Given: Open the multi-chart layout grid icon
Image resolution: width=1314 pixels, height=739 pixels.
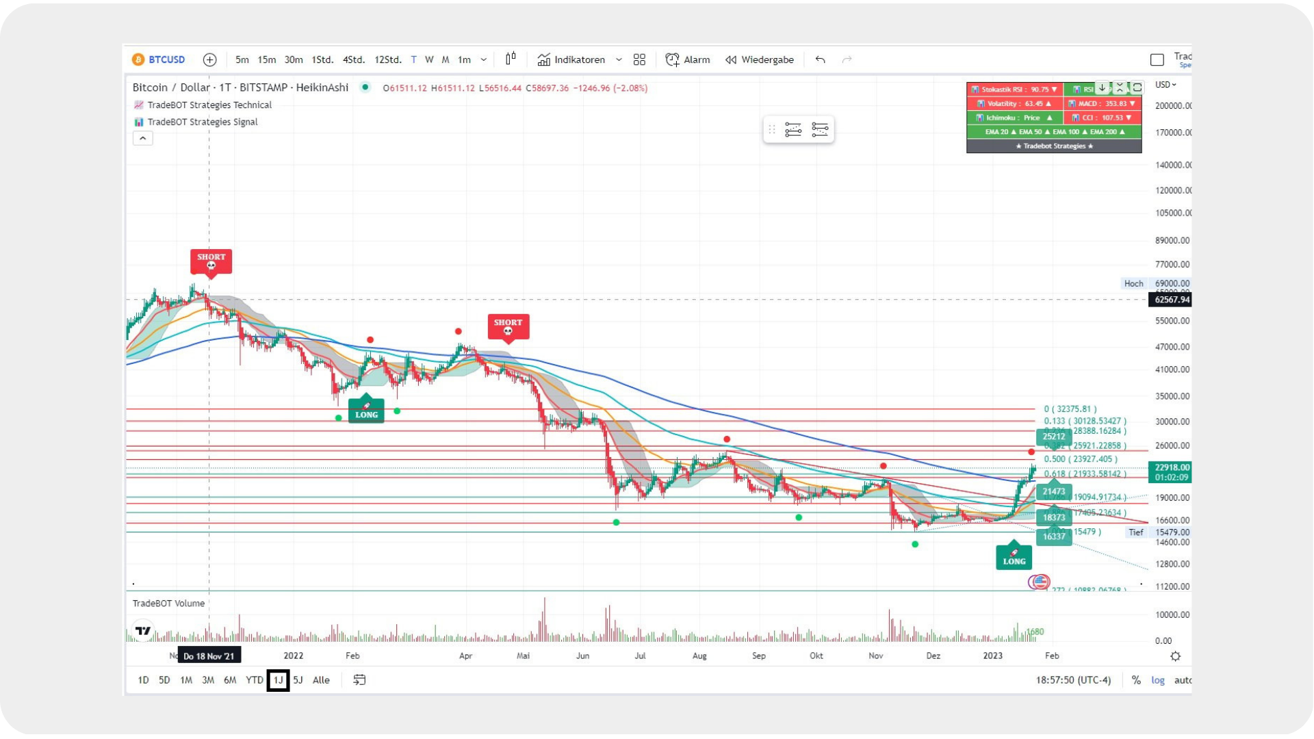Looking at the screenshot, I should click(639, 60).
